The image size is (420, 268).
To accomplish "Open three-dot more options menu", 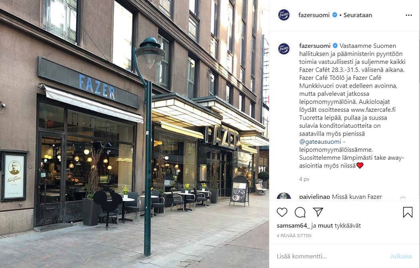I will tap(409, 15).
